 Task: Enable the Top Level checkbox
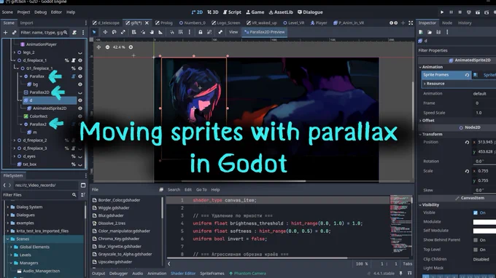pos(476,250)
